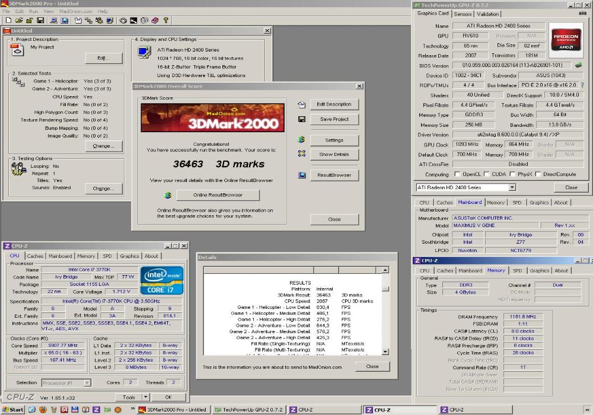Expand the quick launch overflow chevron
This screenshot has height=415, width=593.
[x=133, y=409]
